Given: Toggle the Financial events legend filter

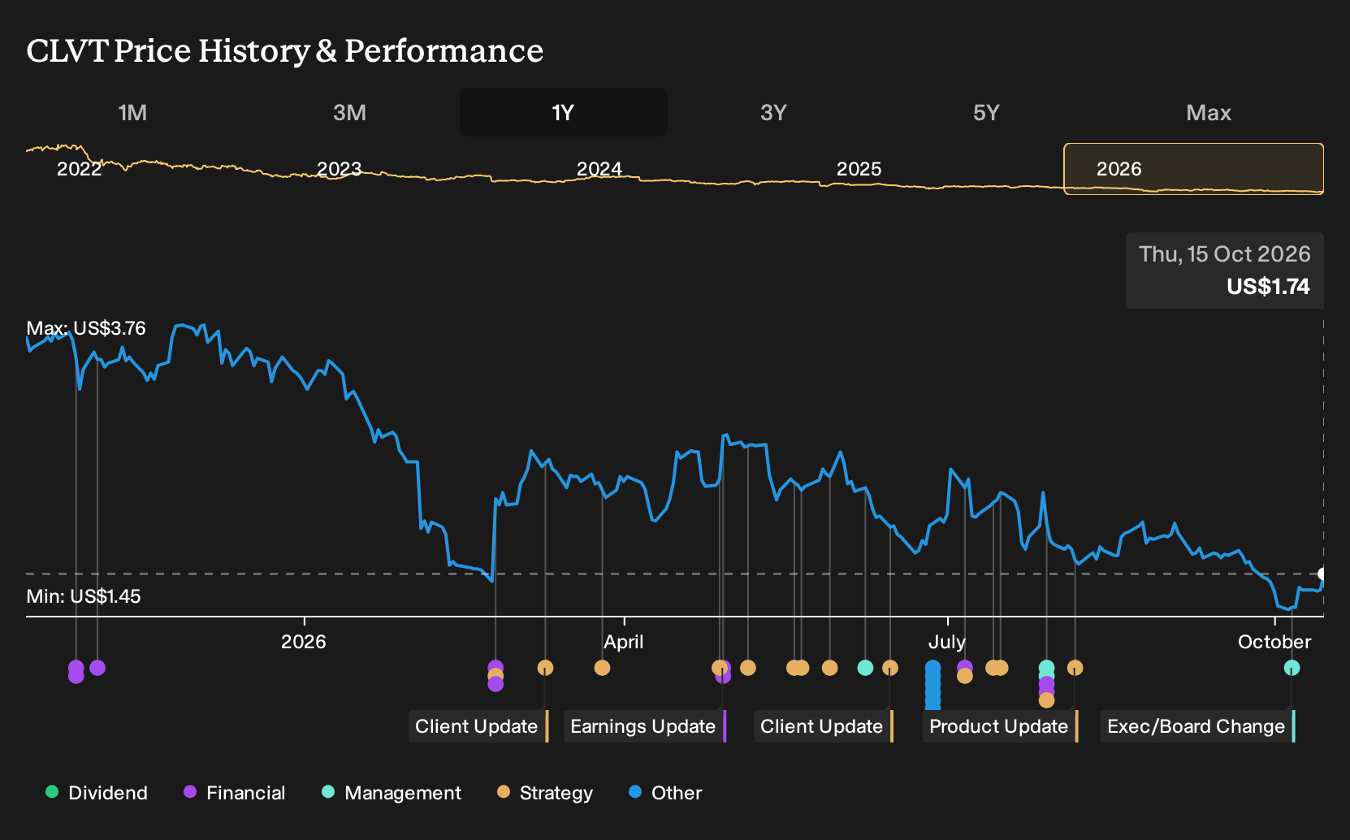Looking at the screenshot, I should [234, 792].
